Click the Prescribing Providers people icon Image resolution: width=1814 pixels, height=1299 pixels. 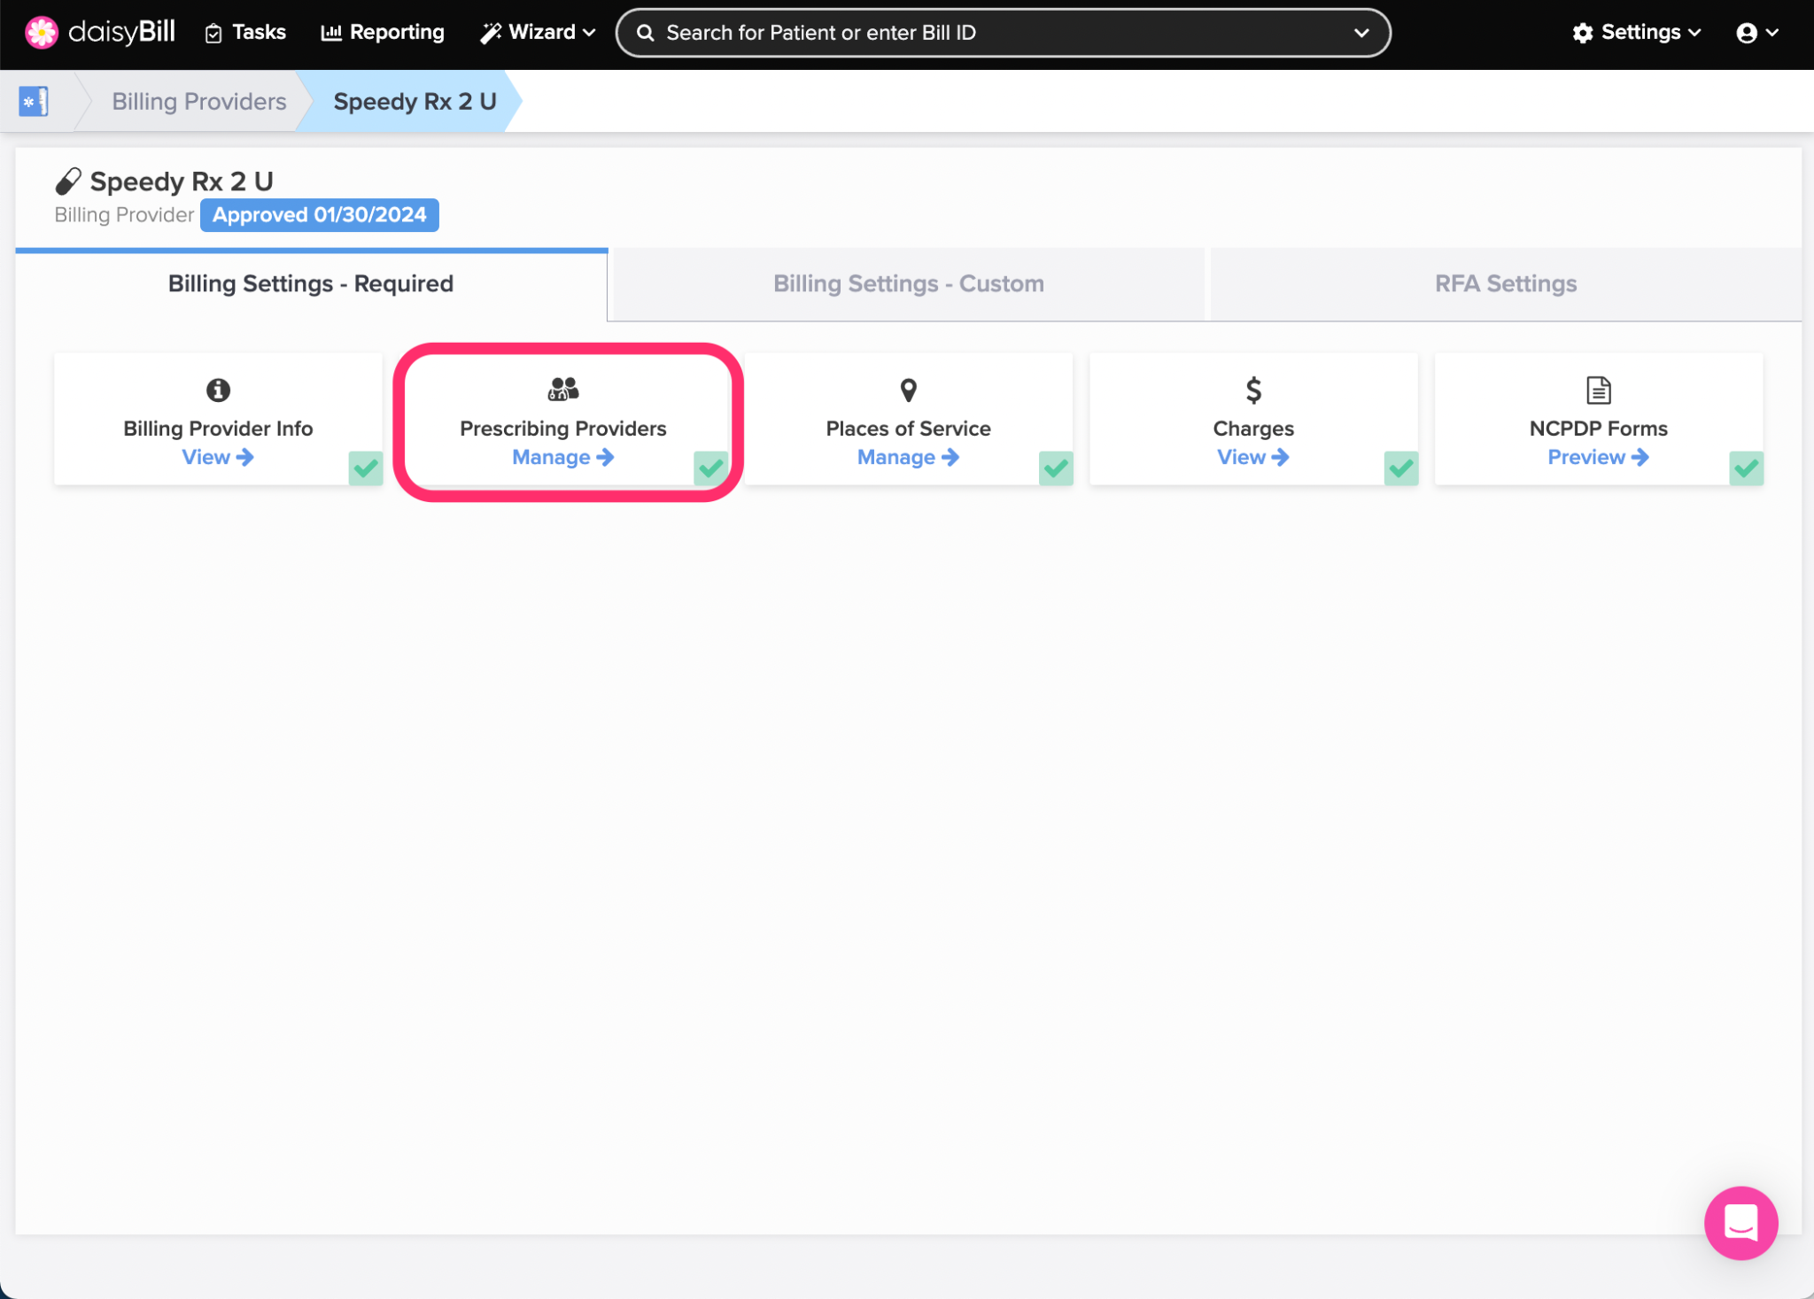pos(562,389)
